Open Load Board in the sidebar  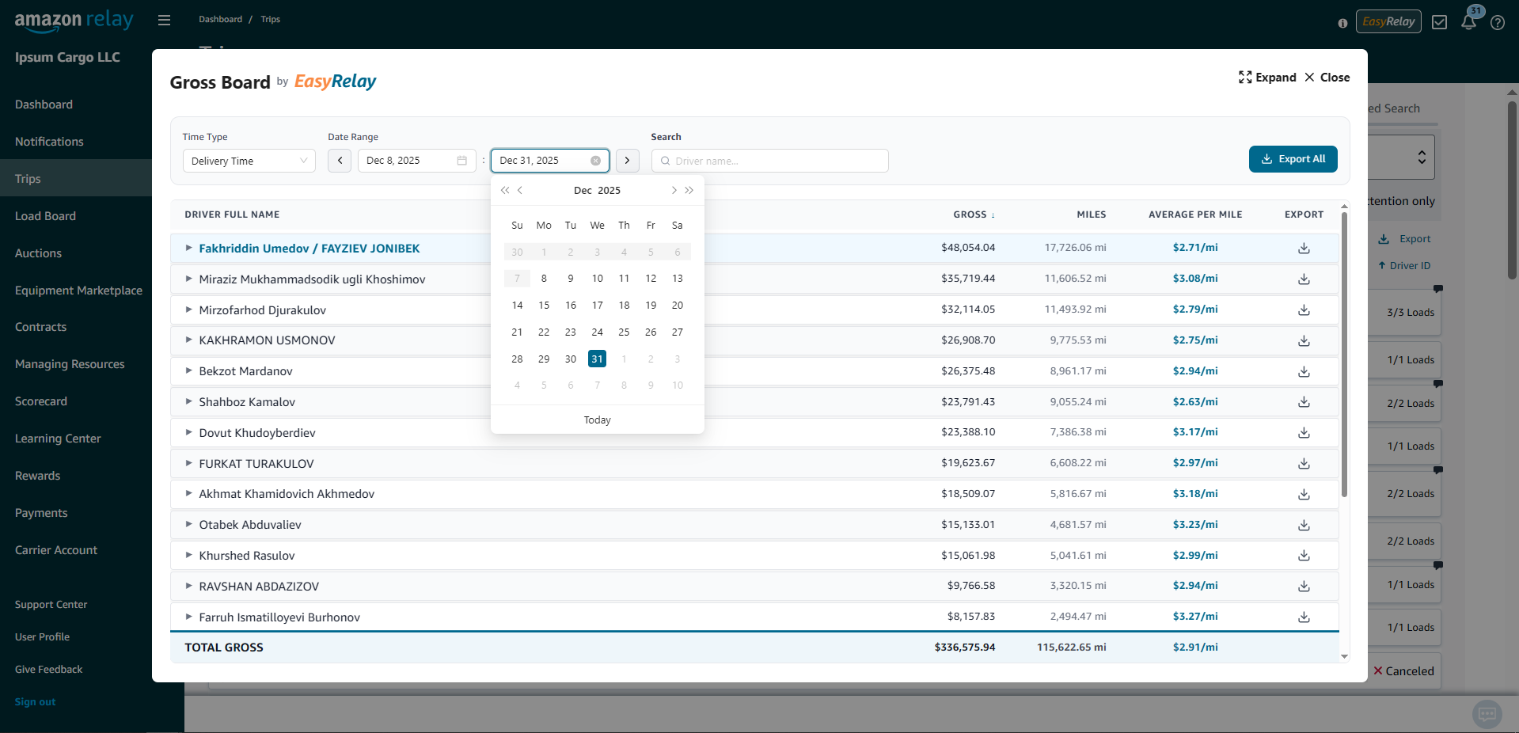pyautogui.click(x=45, y=216)
